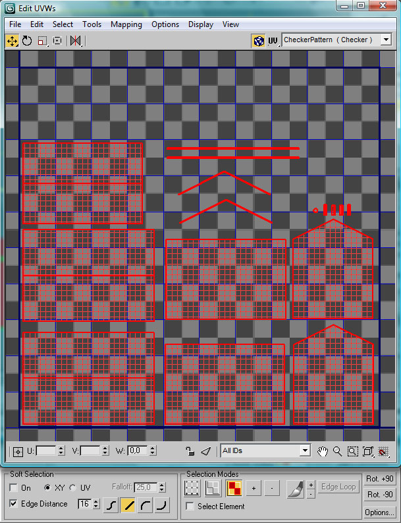Select Vertex sub-object selection mode
401x523 pixels.
point(192,488)
